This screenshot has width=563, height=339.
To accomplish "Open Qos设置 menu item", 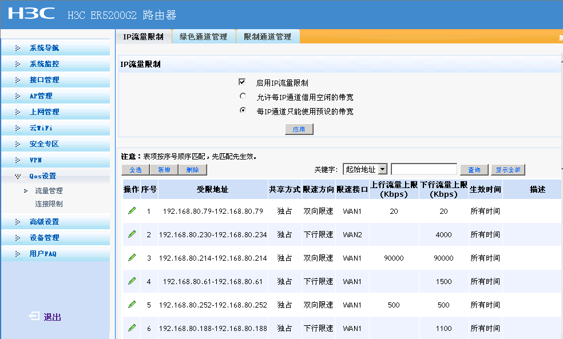I will (x=43, y=176).
